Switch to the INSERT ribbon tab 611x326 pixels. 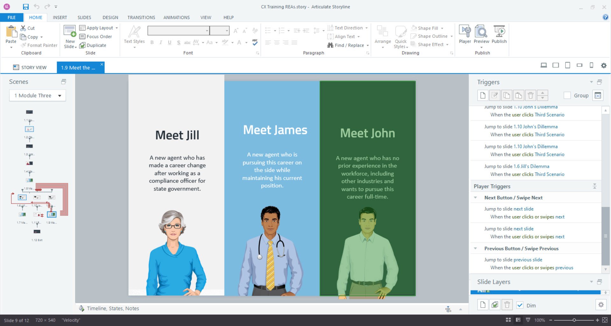click(60, 17)
